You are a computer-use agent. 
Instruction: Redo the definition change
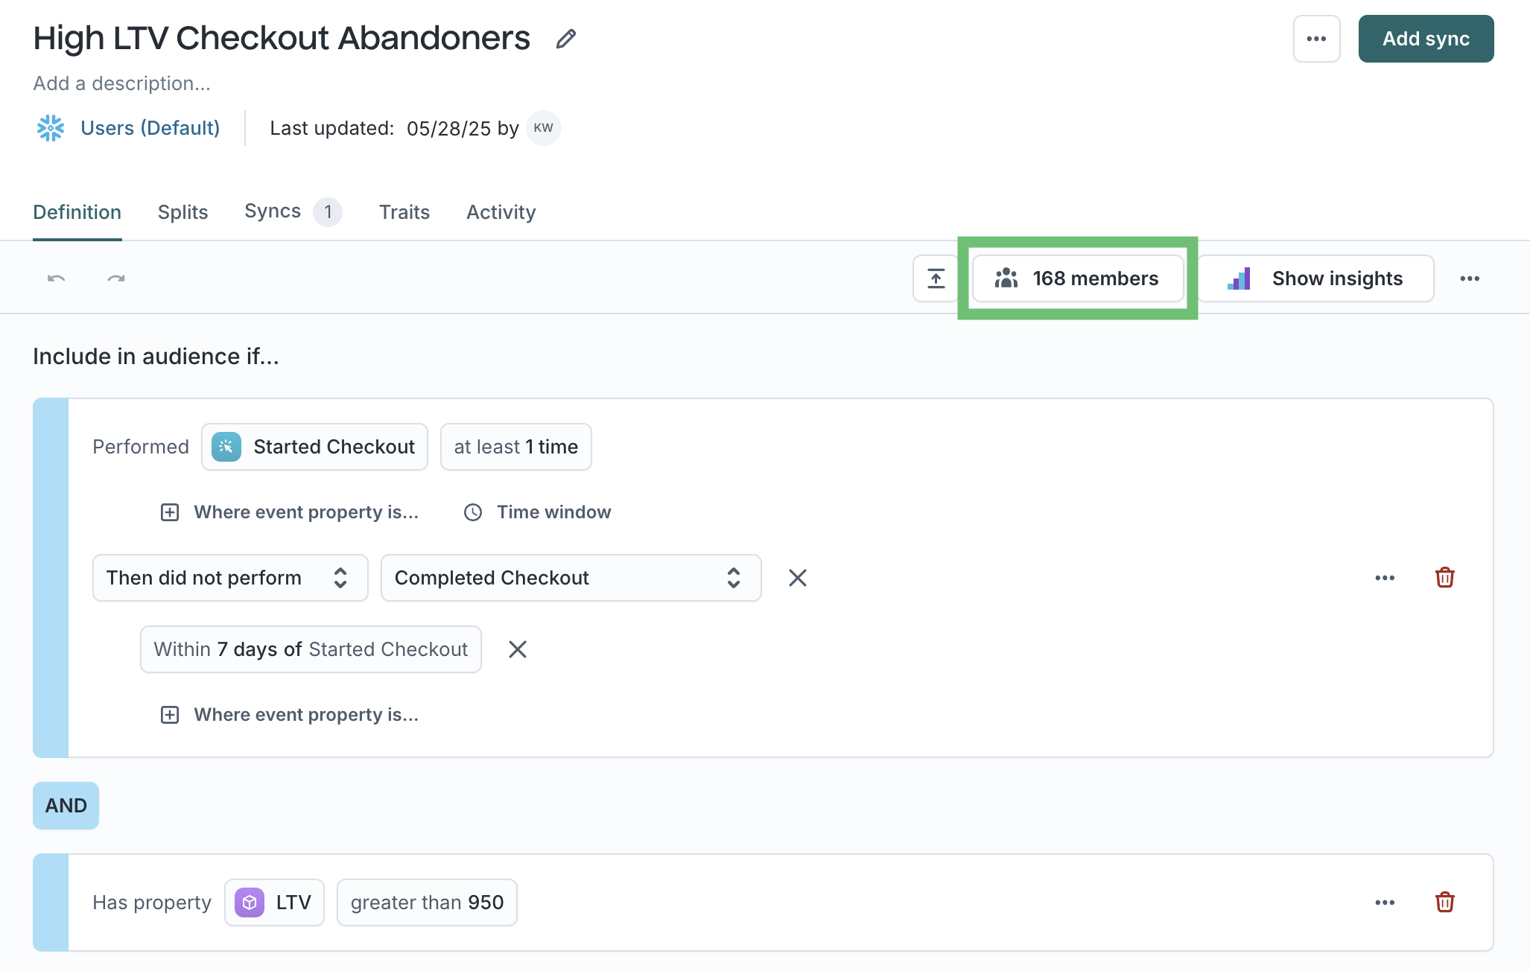tap(115, 278)
